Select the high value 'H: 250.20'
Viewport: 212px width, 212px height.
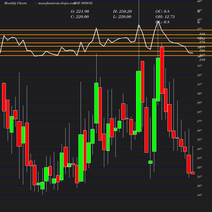tap(123, 11)
